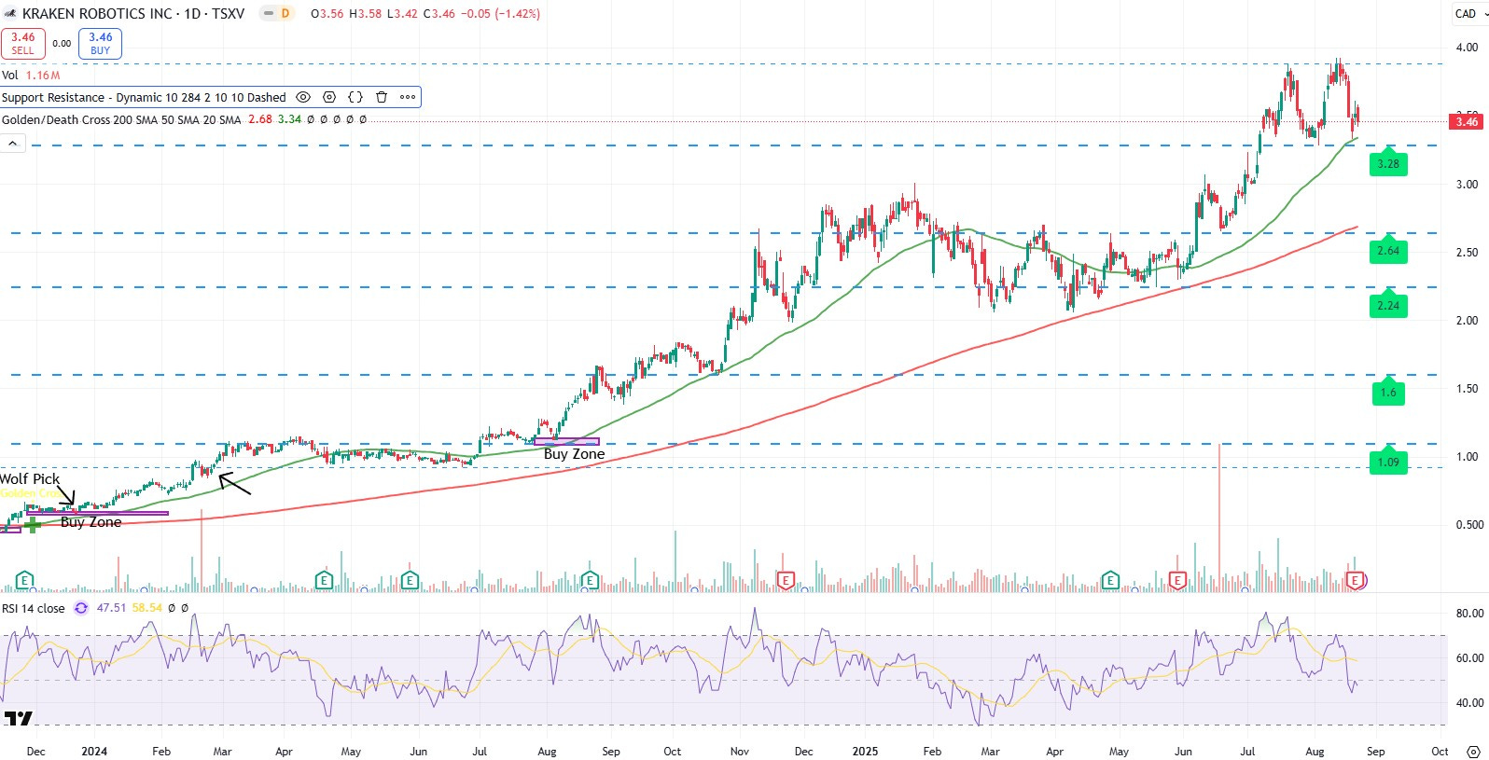Click the purple icon beside RSI 14 close
The height and width of the screenshot is (760, 1489).
[x=81, y=608]
